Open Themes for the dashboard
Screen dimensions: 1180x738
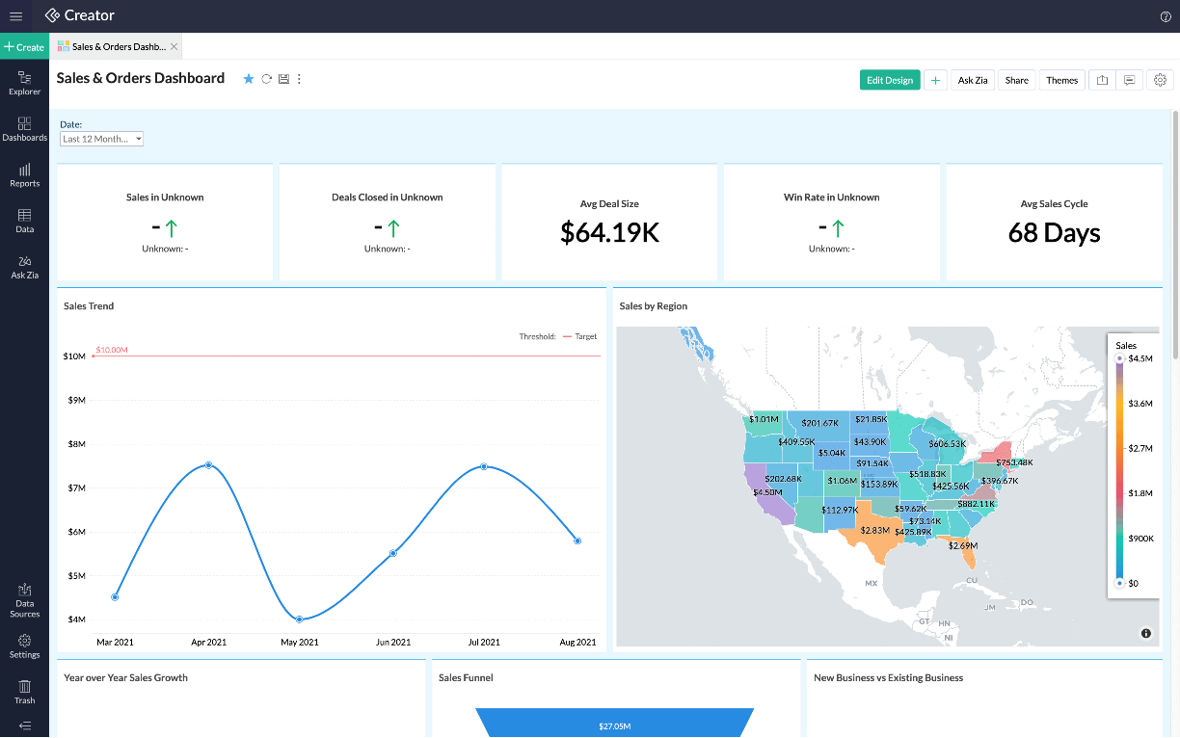click(x=1061, y=80)
